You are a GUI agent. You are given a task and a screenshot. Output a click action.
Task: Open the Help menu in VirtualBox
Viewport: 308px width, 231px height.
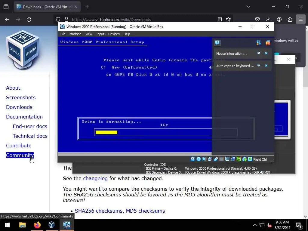[127, 34]
